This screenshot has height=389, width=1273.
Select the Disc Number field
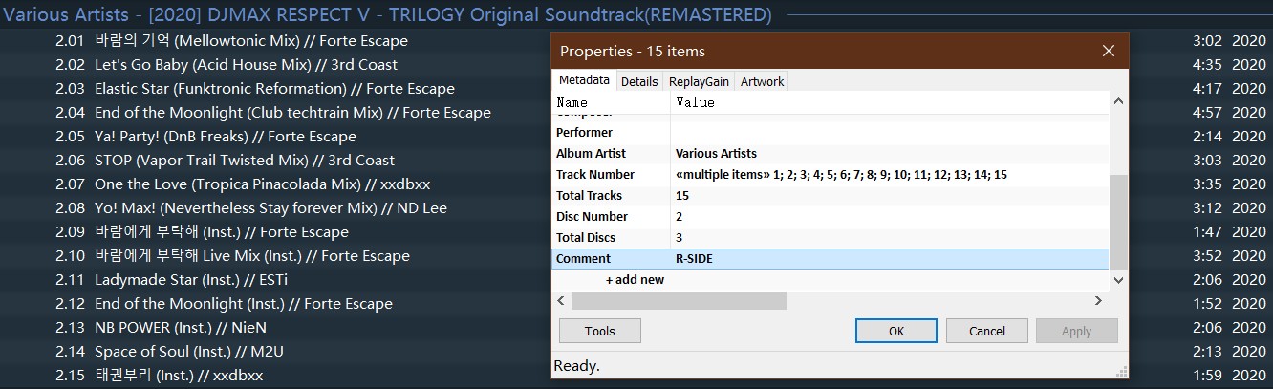592,216
